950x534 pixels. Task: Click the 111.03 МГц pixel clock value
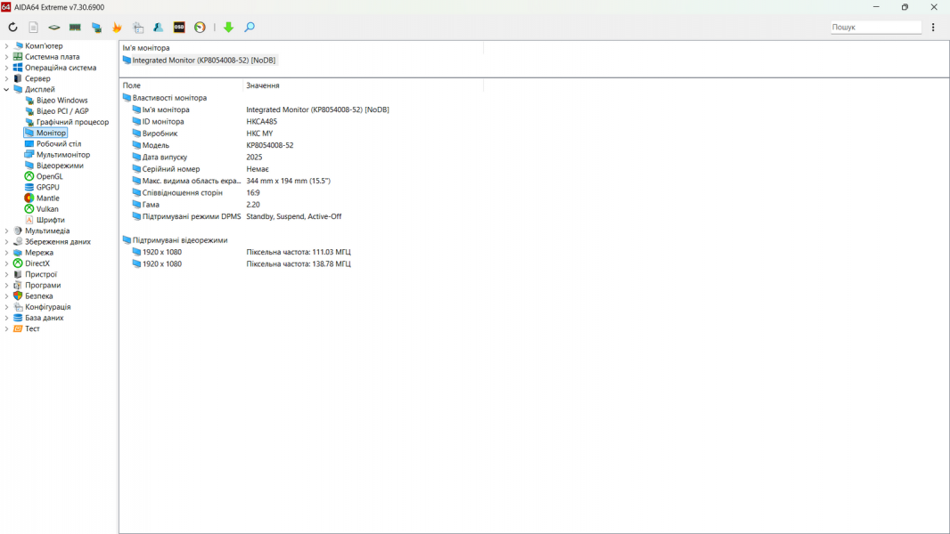point(298,252)
